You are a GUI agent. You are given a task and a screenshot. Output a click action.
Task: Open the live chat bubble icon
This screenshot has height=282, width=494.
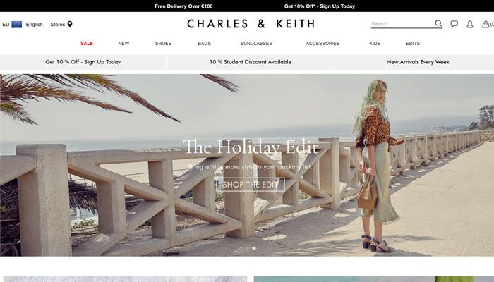coord(454,24)
